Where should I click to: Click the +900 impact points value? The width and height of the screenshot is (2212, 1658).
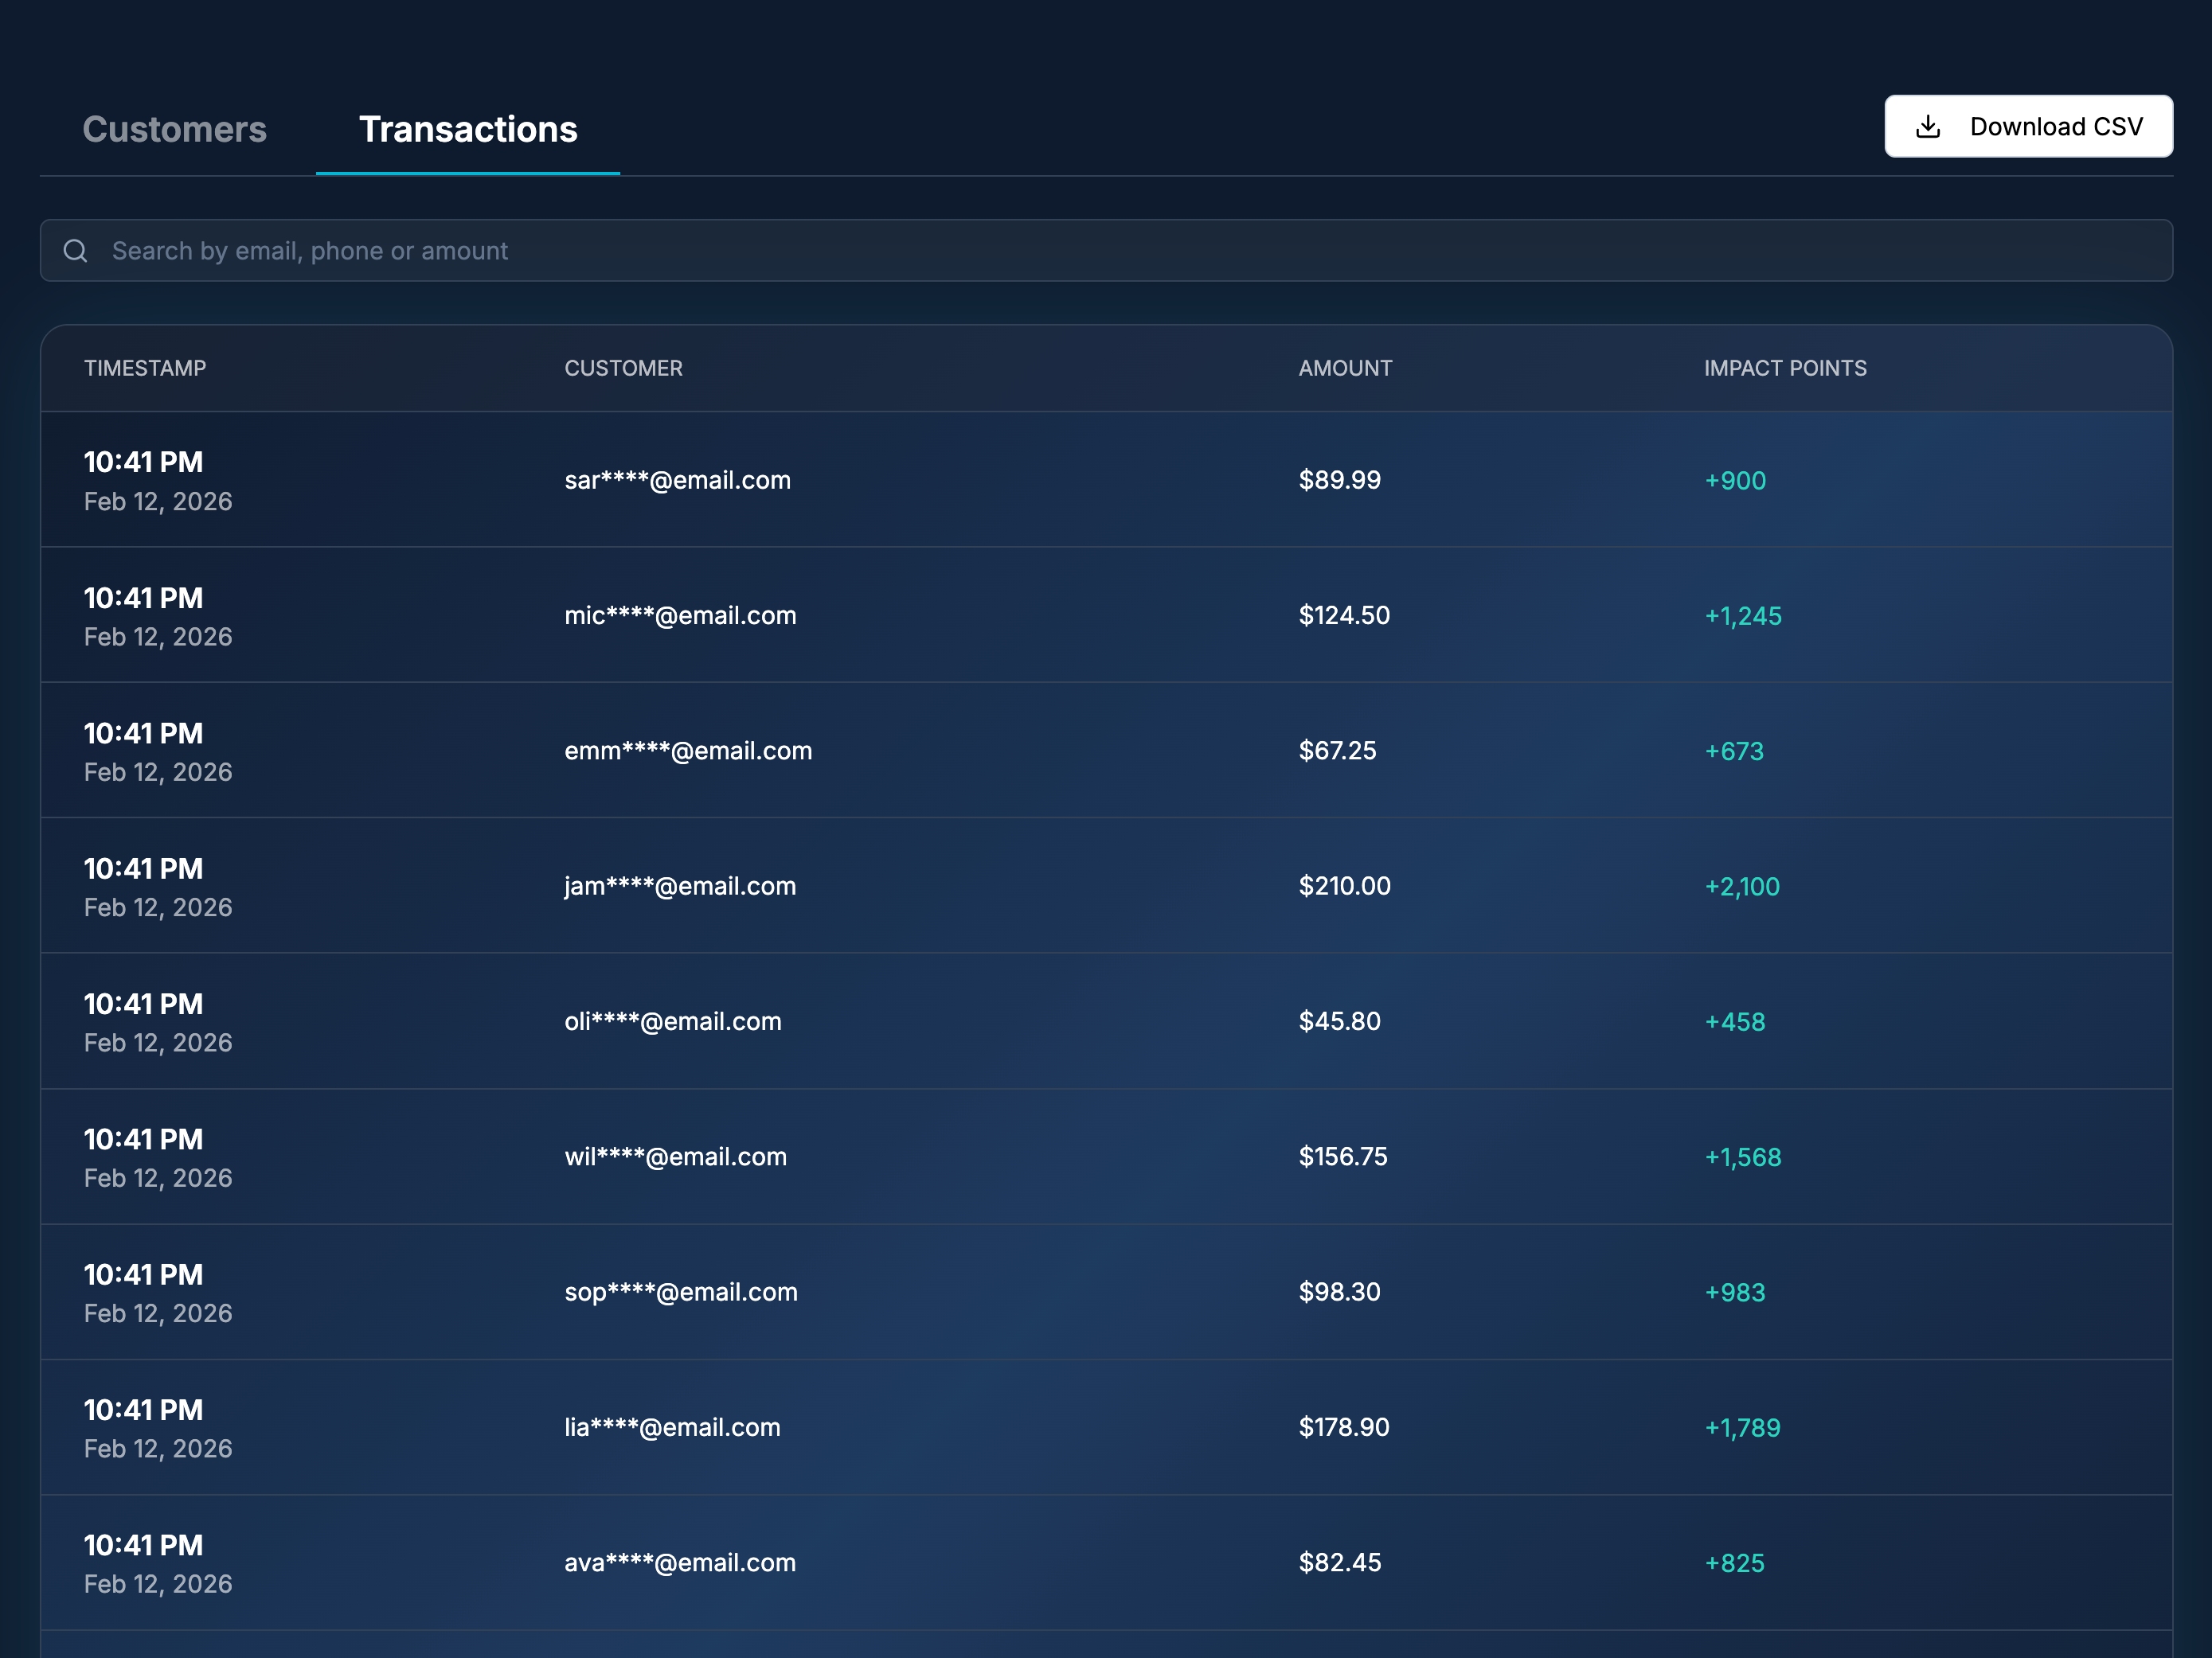point(1735,481)
